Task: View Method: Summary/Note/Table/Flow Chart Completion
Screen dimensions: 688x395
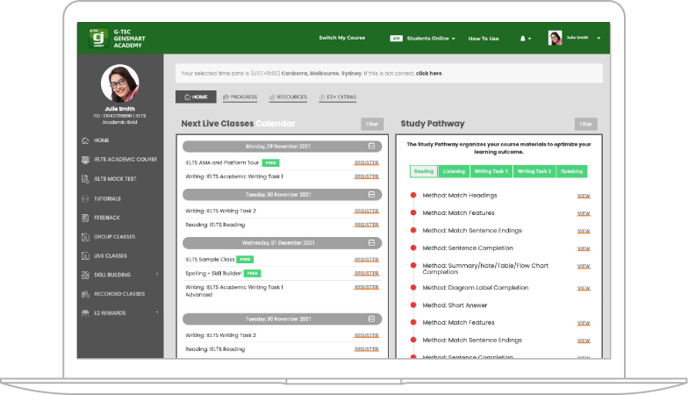Action: (584, 266)
